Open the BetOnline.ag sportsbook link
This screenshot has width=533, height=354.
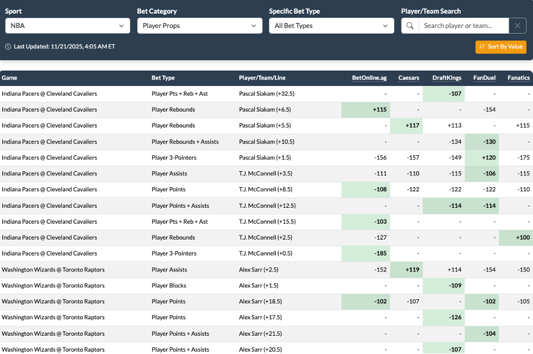pyautogui.click(x=371, y=78)
